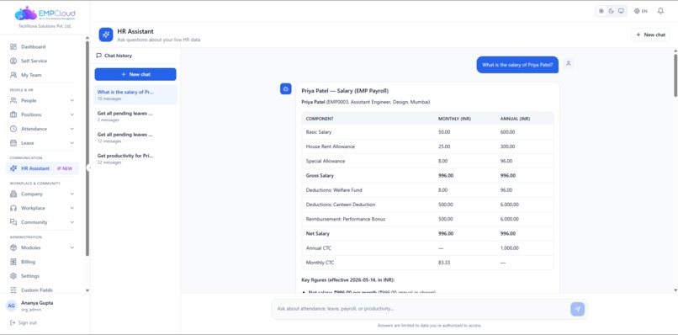Click the HR Assistant NEW badge

pyautogui.click(x=65, y=169)
